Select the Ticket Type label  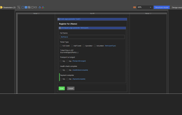pyautogui.click(x=64, y=42)
